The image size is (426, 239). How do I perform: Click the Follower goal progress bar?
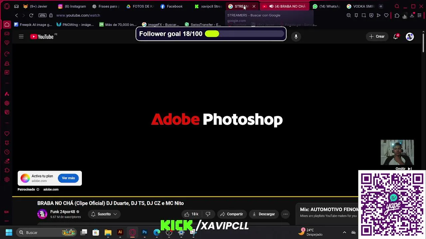tap(245, 34)
